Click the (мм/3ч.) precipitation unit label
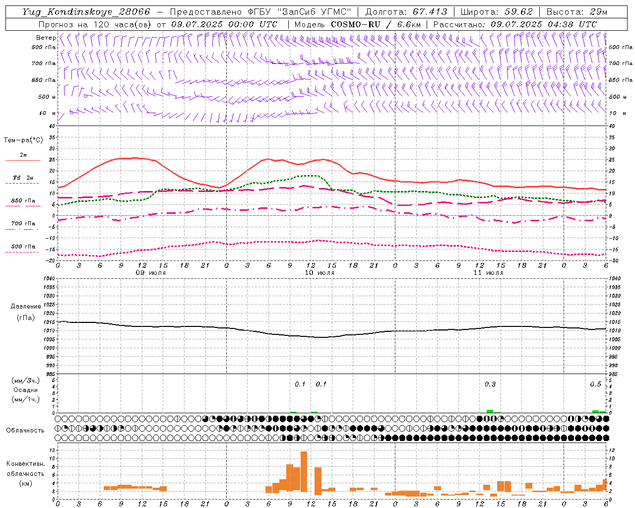This screenshot has width=635, height=508. (26, 381)
